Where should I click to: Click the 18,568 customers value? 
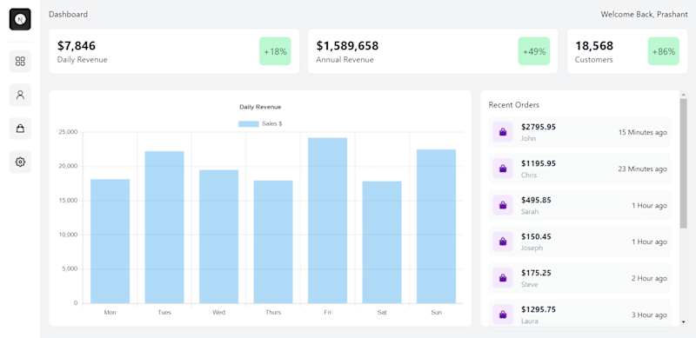click(x=594, y=46)
